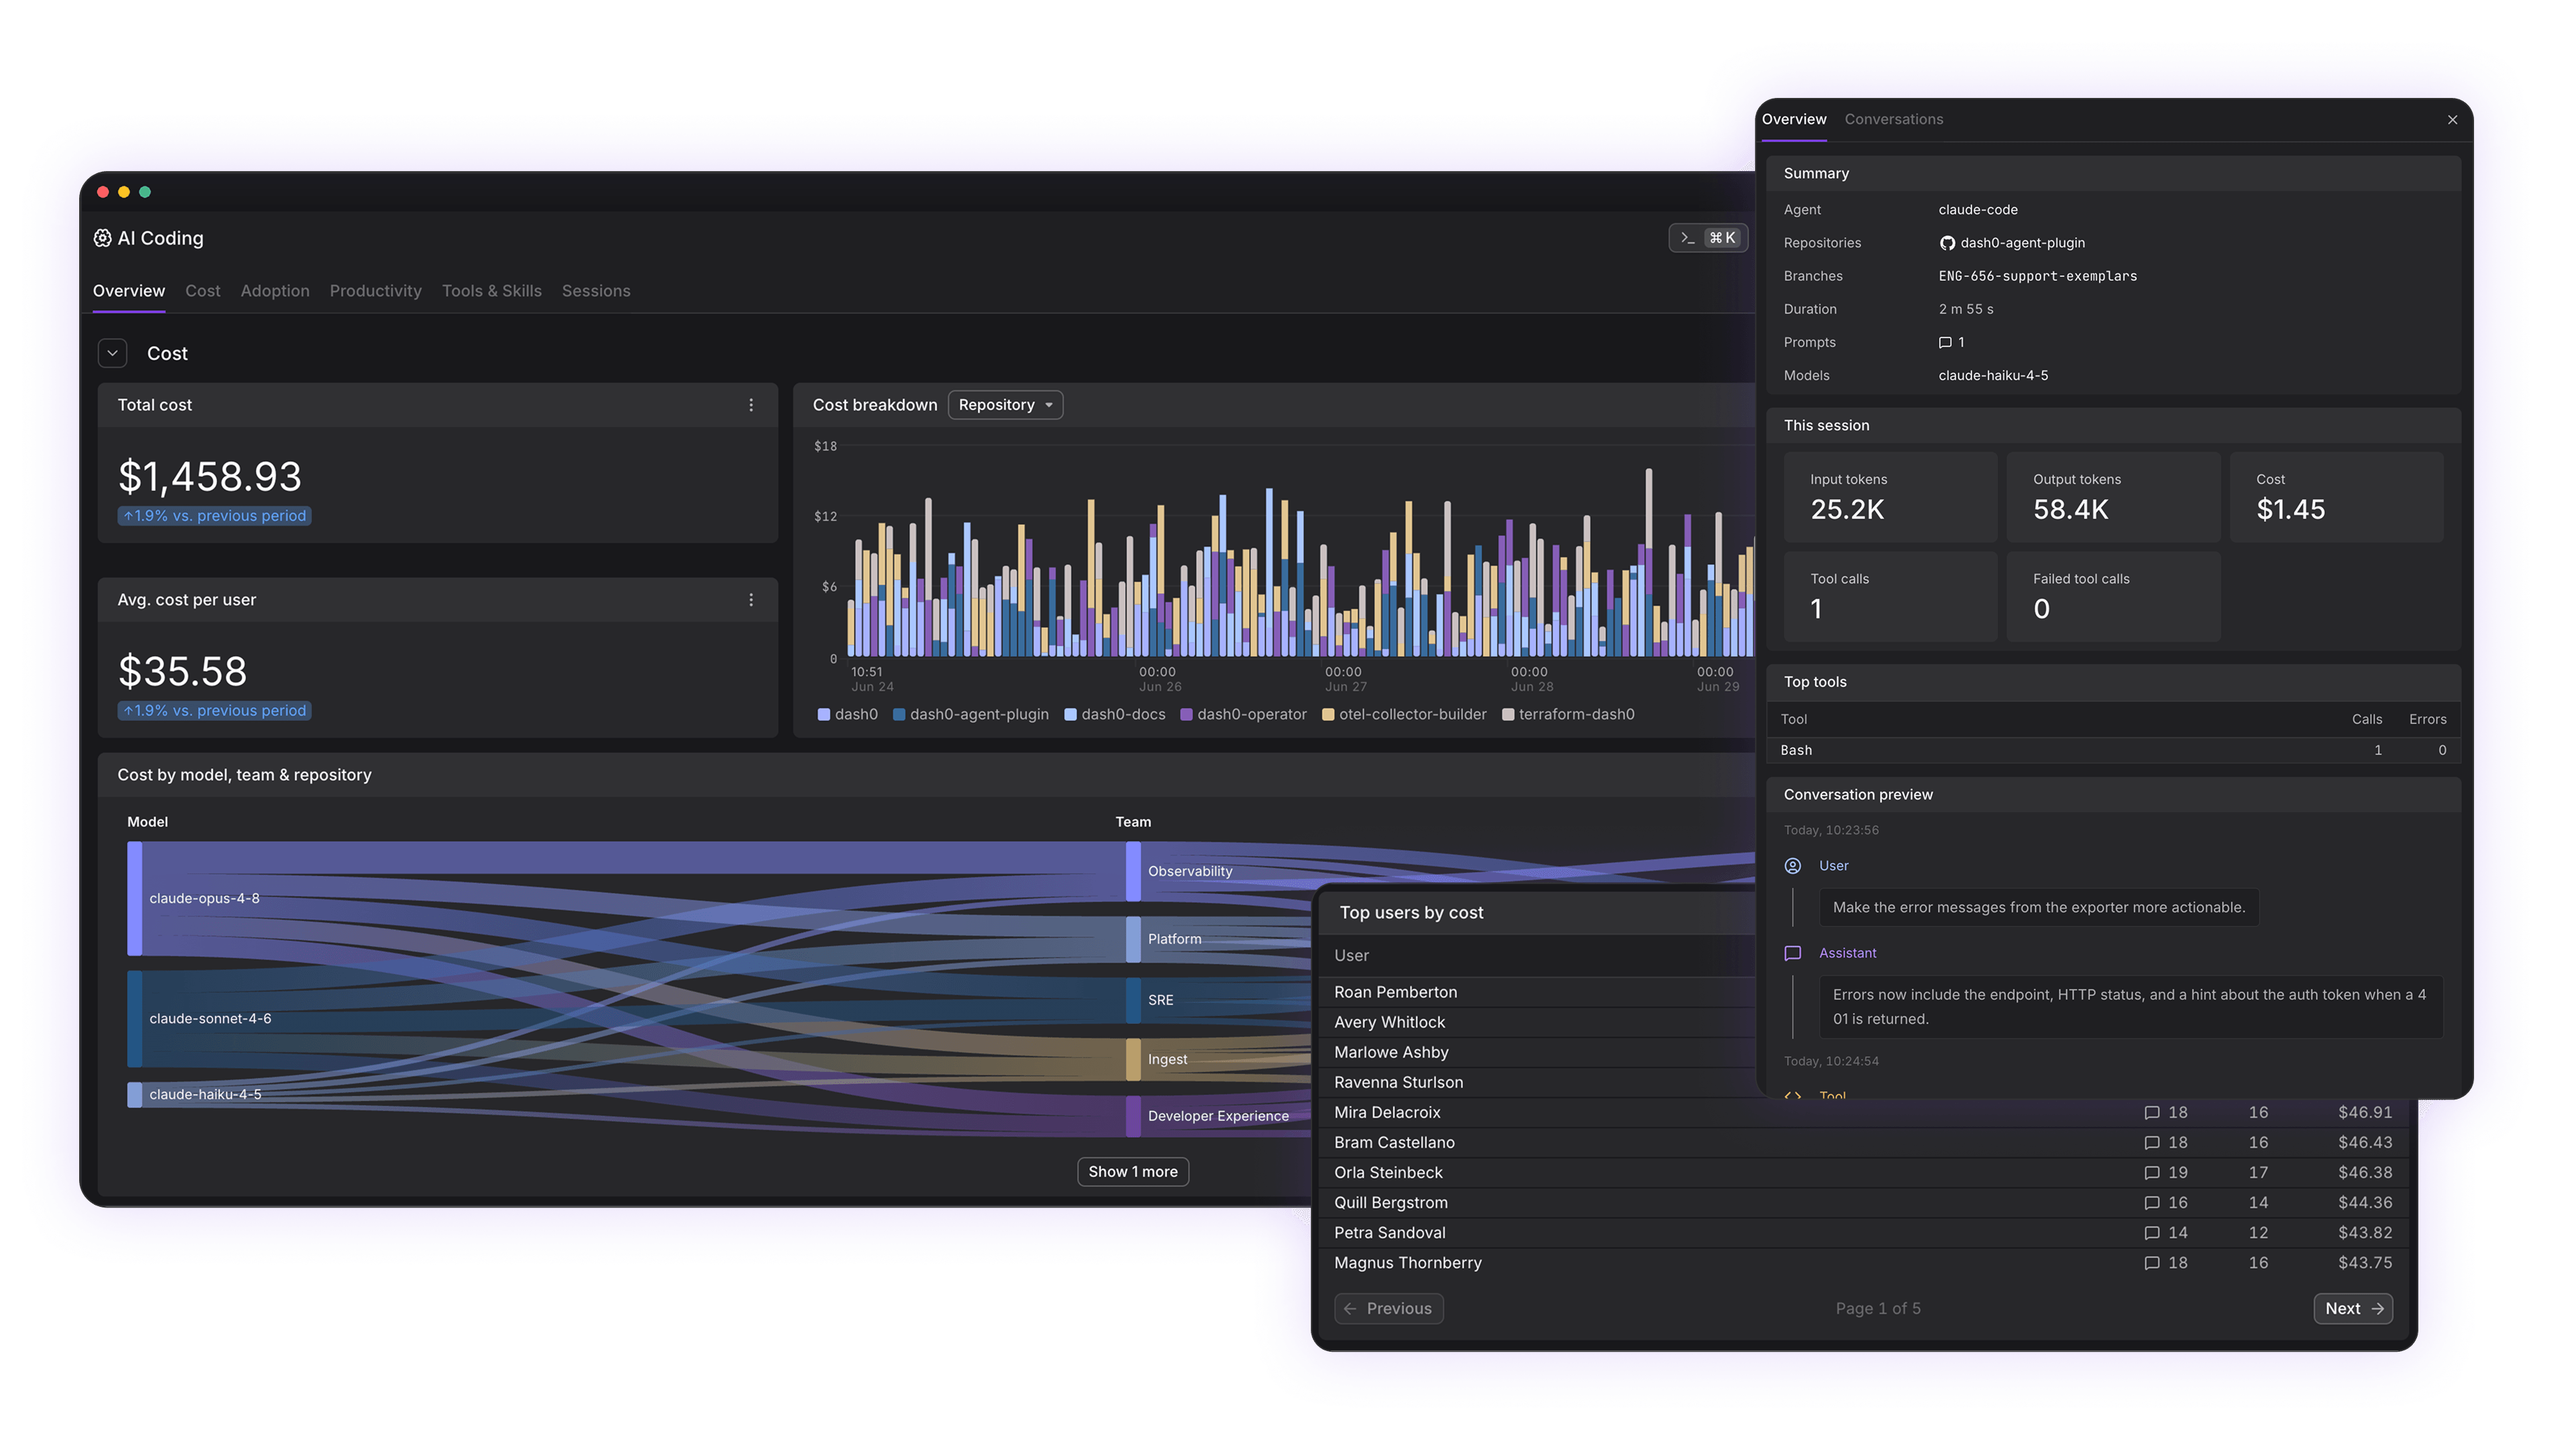
Task: Click Total cost 1.9% vs. previous period badge
Action: (x=214, y=516)
